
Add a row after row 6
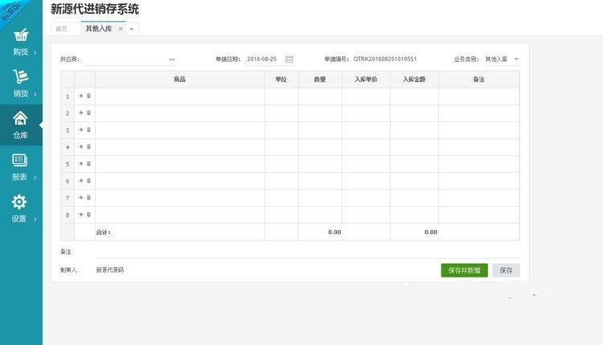[x=81, y=180]
